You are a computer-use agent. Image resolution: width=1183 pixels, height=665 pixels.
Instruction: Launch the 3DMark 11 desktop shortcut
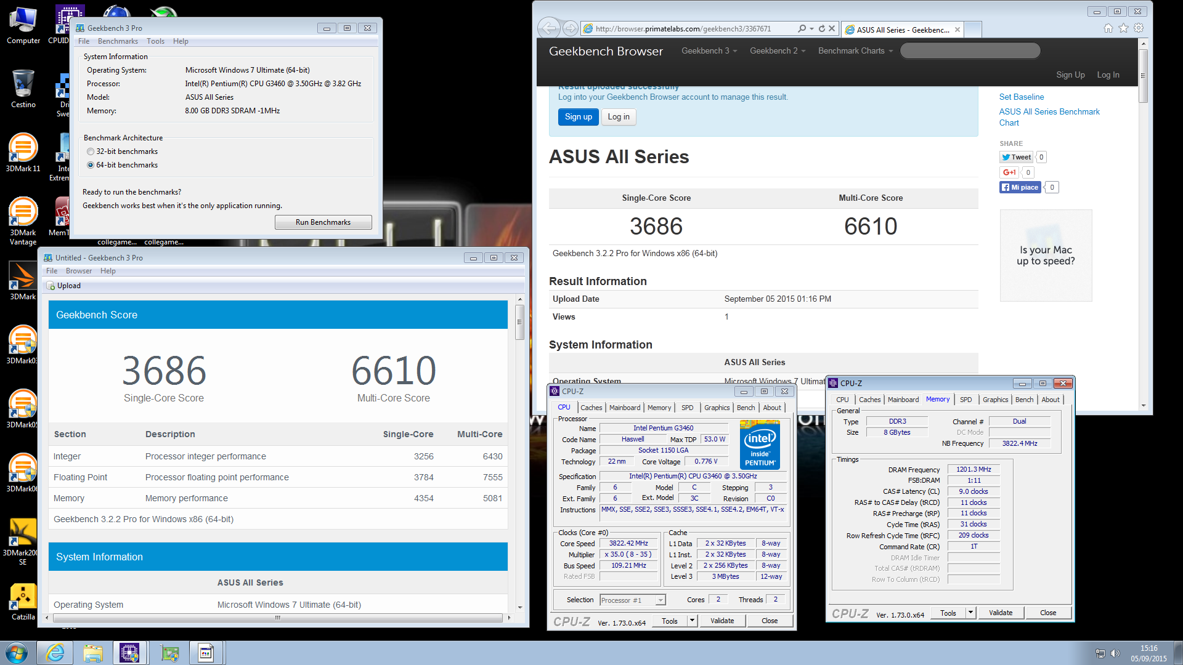[x=23, y=152]
